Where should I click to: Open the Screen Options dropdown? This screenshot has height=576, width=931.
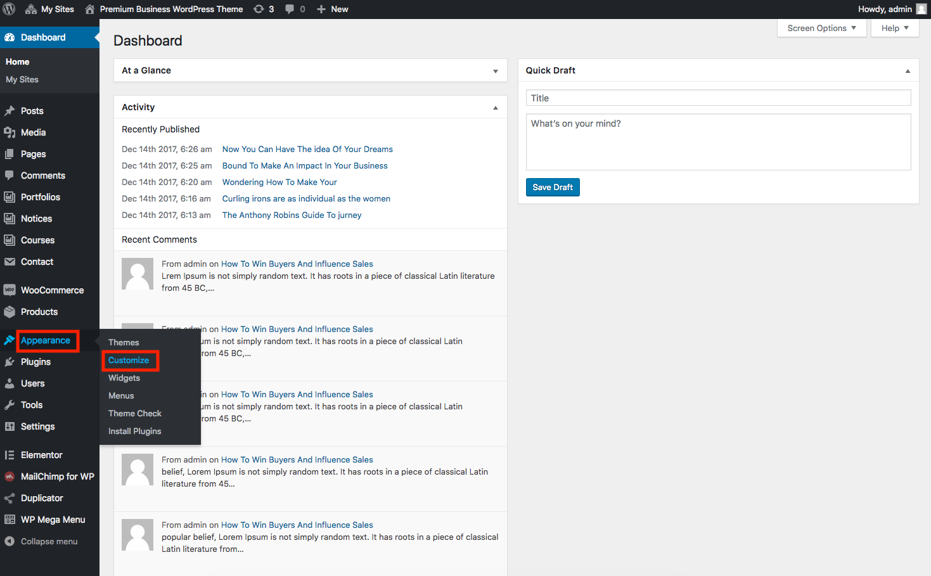pyautogui.click(x=821, y=28)
